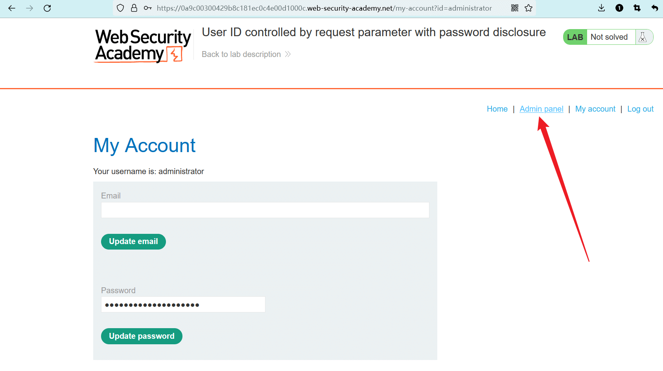
Task: Click the browser forward arrow
Action: coord(29,8)
